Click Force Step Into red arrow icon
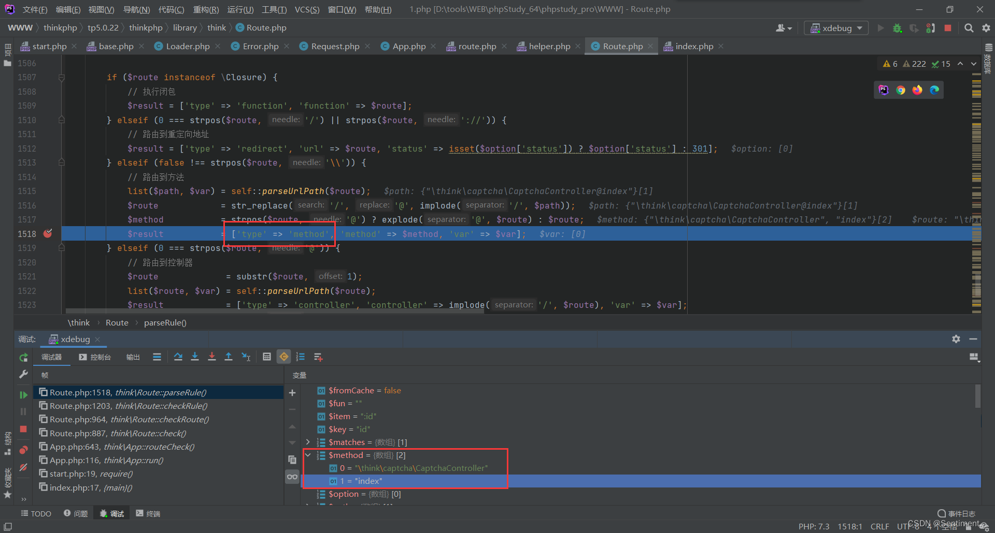Image resolution: width=995 pixels, height=533 pixels. [212, 357]
